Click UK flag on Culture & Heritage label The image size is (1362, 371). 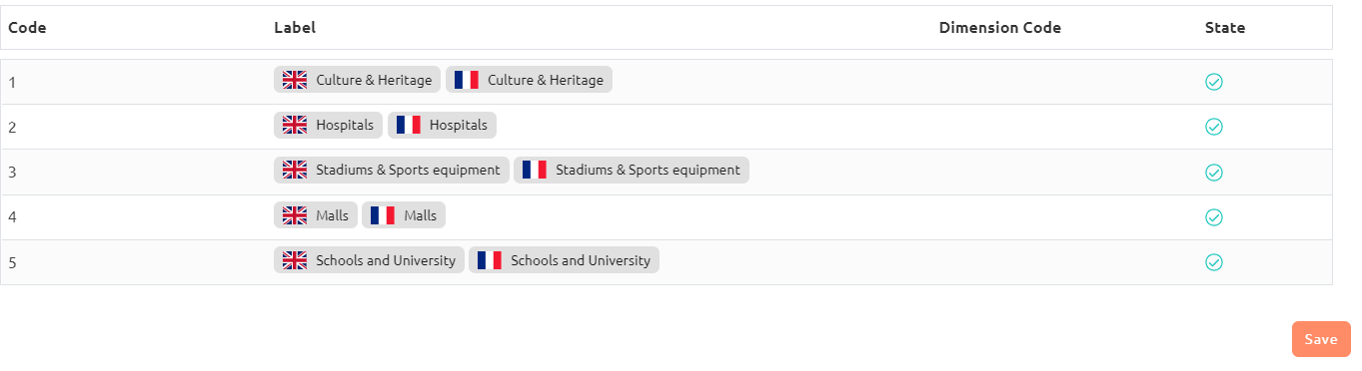coord(295,80)
